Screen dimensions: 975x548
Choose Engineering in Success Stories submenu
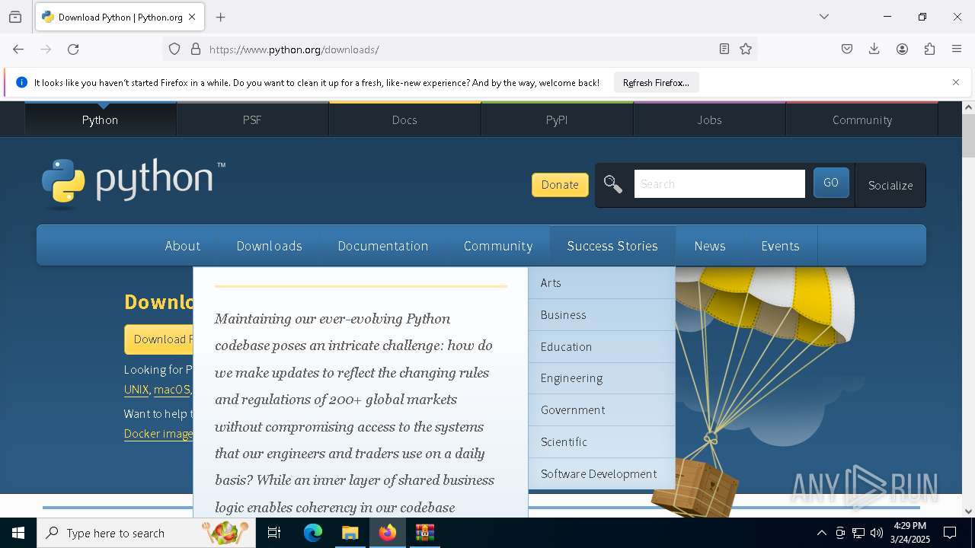[x=602, y=378]
